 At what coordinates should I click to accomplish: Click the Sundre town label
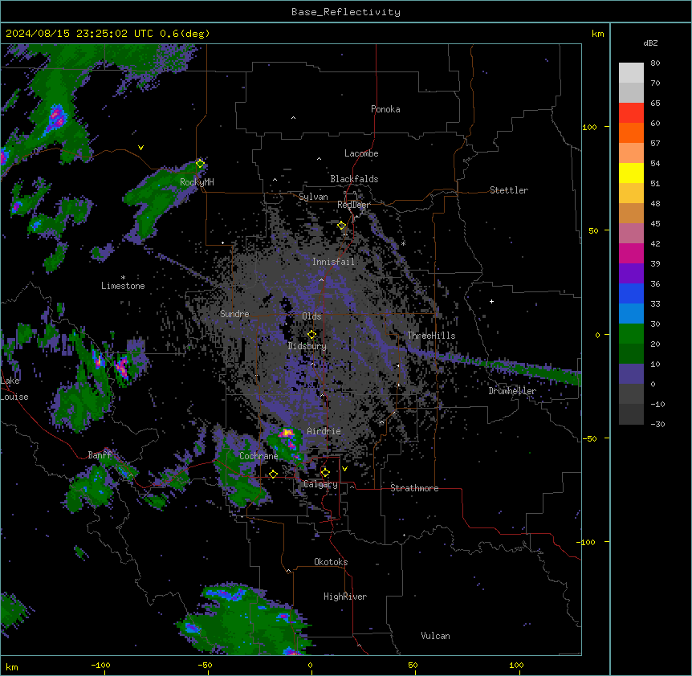click(234, 314)
